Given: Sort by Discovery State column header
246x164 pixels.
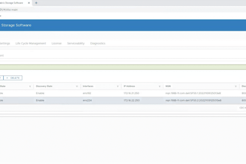Looking at the screenshot, I should coord(44,86).
